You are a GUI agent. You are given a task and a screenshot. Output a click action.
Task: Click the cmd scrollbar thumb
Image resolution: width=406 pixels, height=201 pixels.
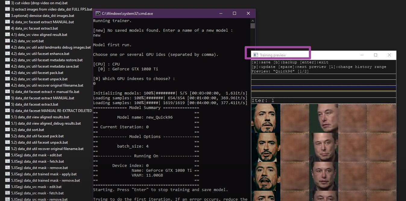point(253,26)
